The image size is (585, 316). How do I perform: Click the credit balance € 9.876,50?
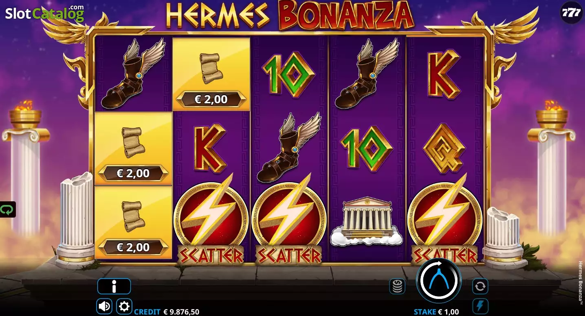[x=181, y=312]
